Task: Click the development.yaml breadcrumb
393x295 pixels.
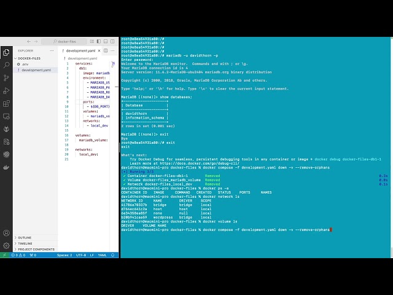Action: [82, 58]
